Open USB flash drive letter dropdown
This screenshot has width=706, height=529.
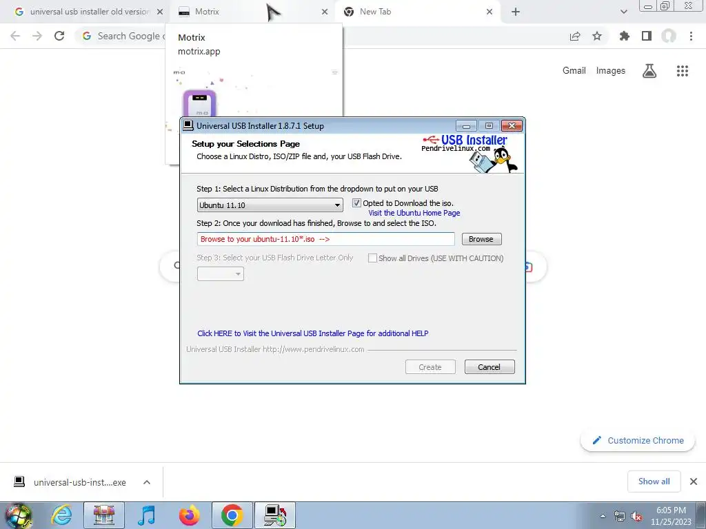click(220, 273)
